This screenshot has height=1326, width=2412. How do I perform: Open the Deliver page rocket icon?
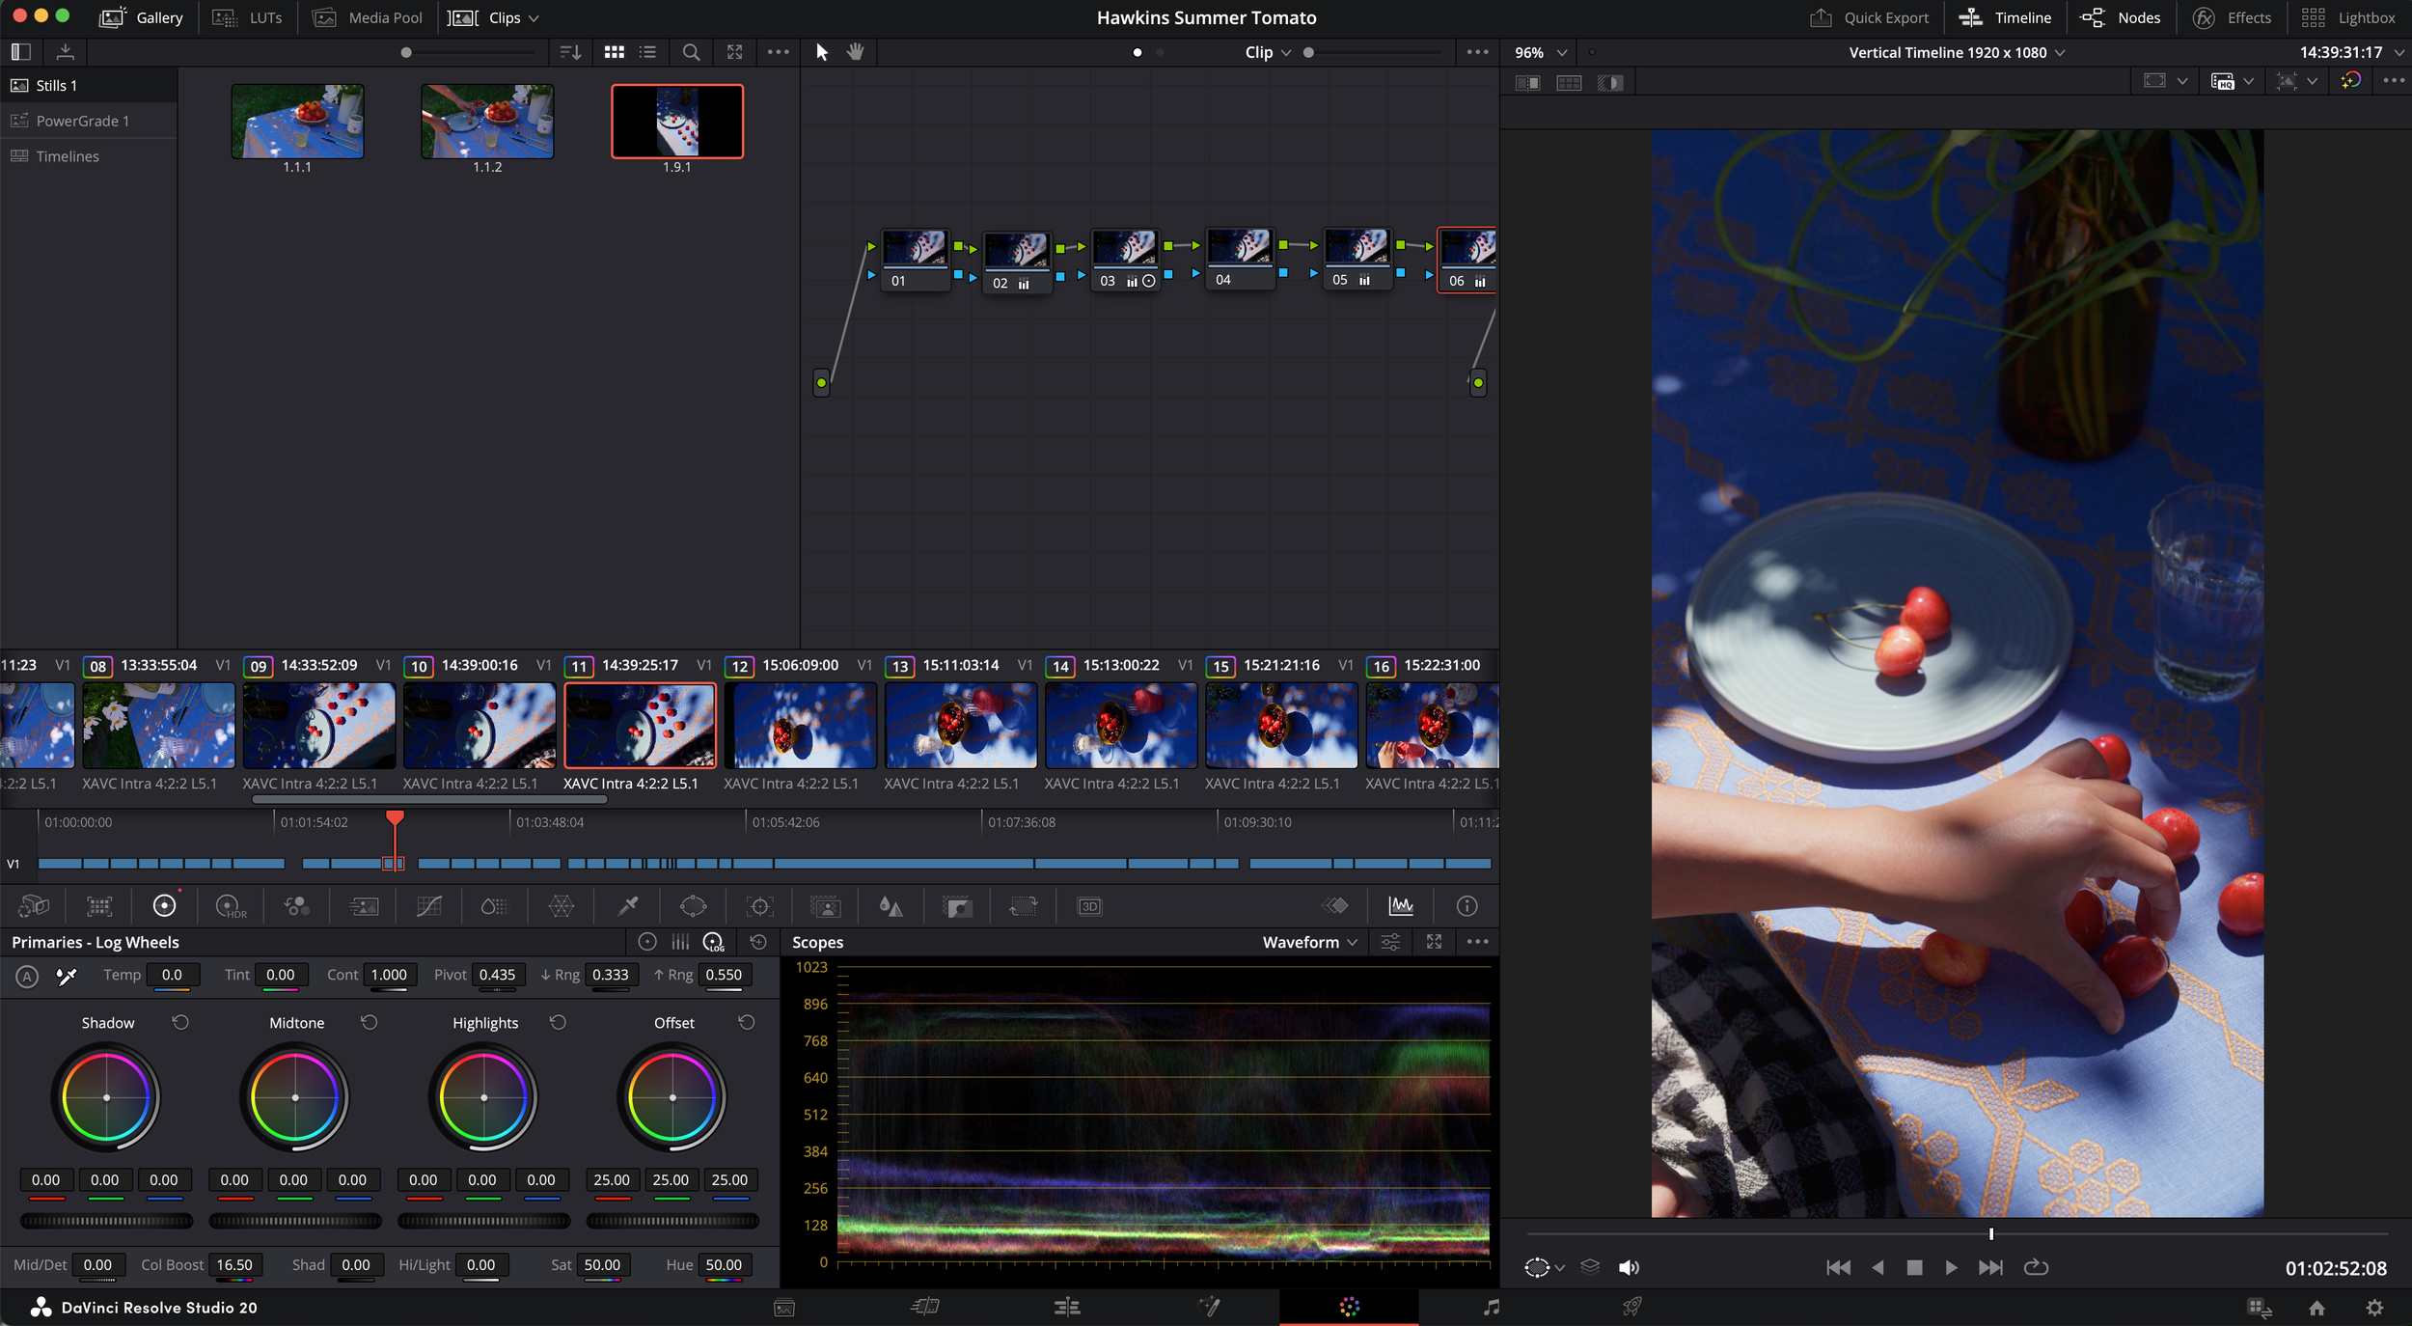1631,1308
